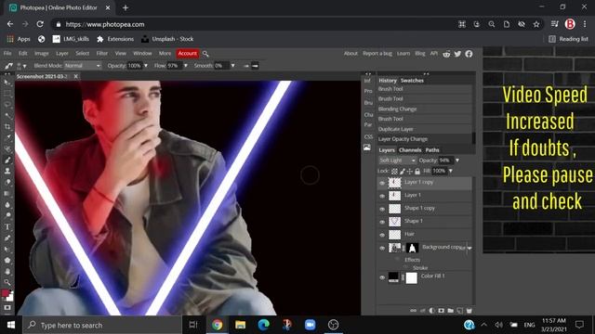
Task: Hide the Shape 1 layer
Action: coord(382,222)
